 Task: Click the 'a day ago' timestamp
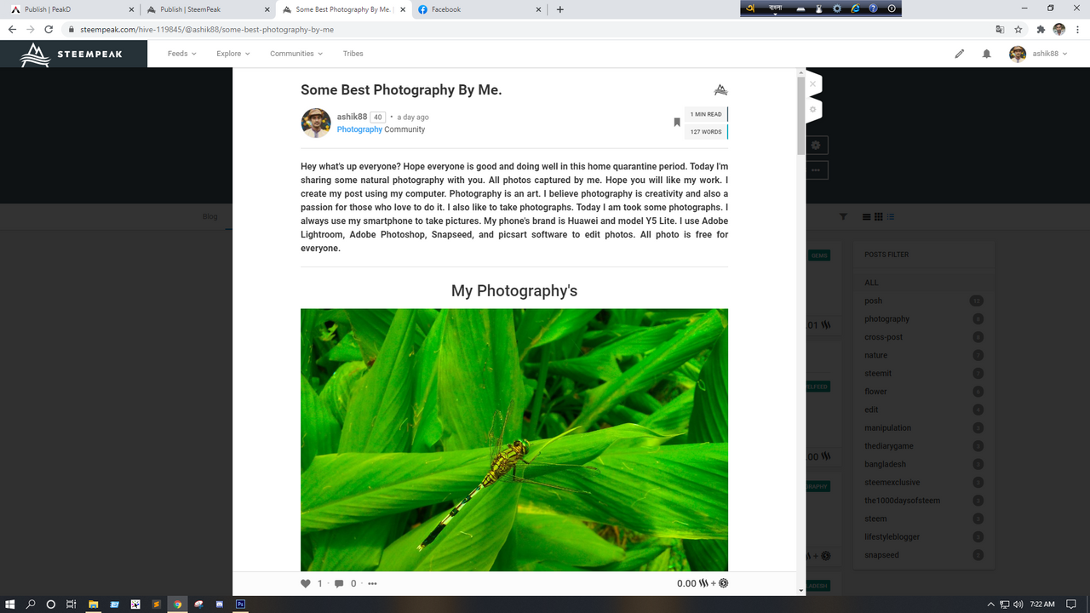click(x=413, y=117)
